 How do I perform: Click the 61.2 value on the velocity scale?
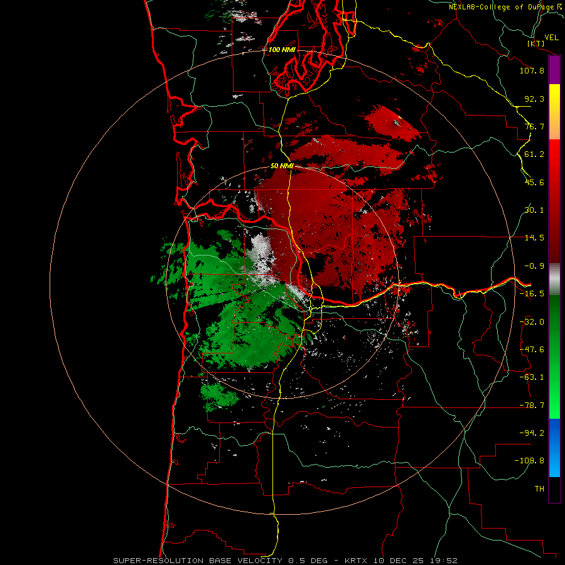[x=534, y=154]
